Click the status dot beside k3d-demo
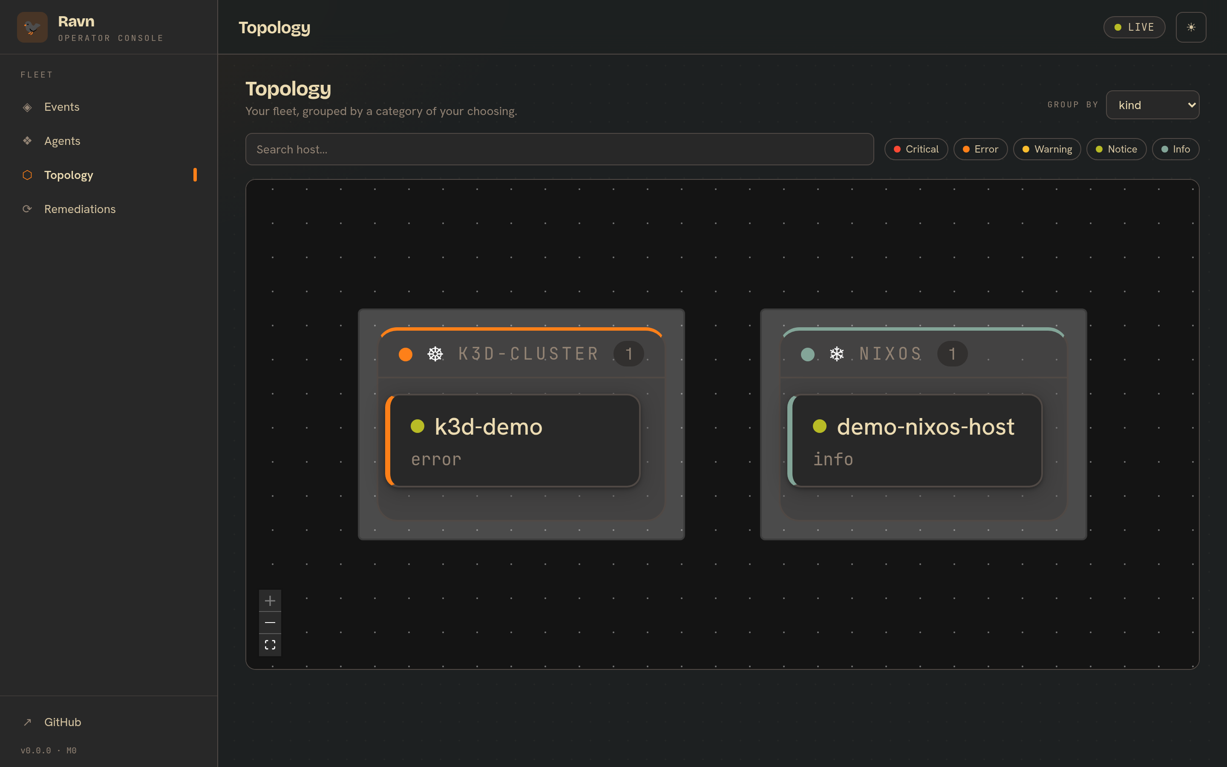The height and width of the screenshot is (767, 1227). (x=417, y=426)
